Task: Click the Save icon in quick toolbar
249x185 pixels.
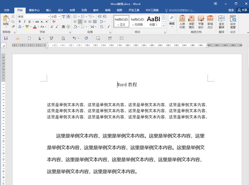Action: point(6,38)
